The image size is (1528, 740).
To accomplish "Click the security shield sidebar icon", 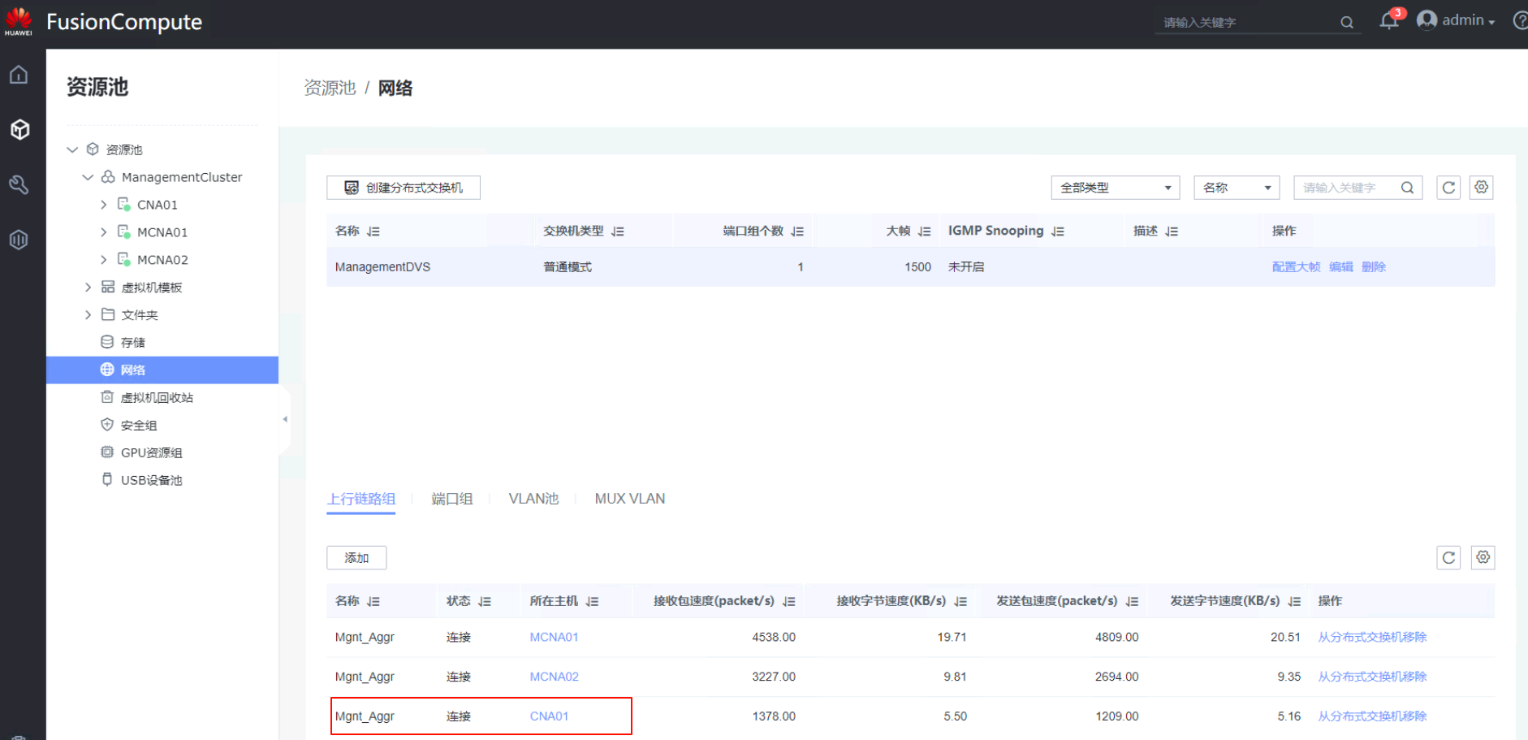I will [x=19, y=240].
